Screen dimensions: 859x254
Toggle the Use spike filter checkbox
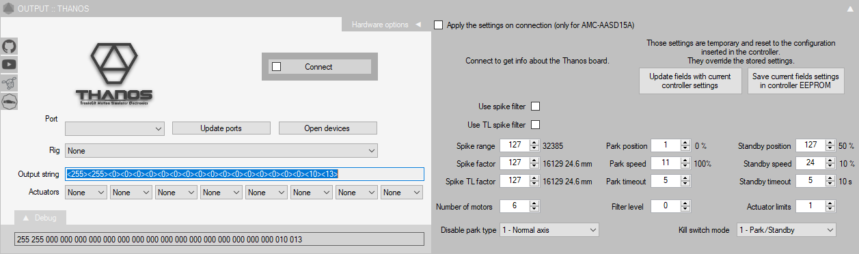pyautogui.click(x=536, y=107)
